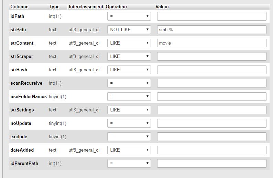
Task: Open the strSettings operator dropdown
Action: pos(129,110)
